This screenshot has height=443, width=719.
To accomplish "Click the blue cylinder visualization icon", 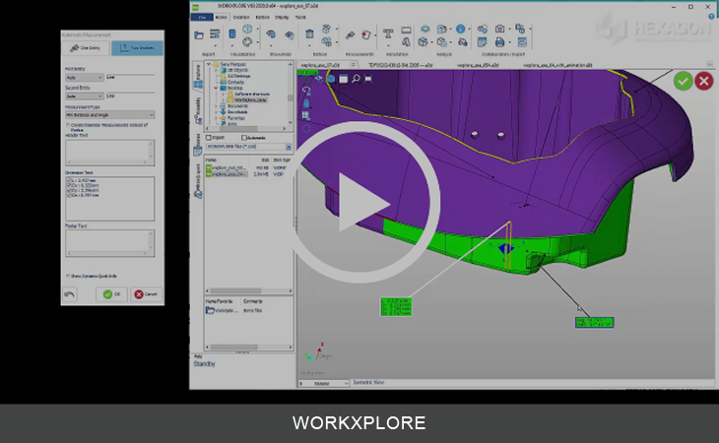I will click(232, 34).
